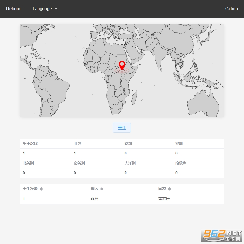Click the 962.NET watermark logo

(222, 235)
